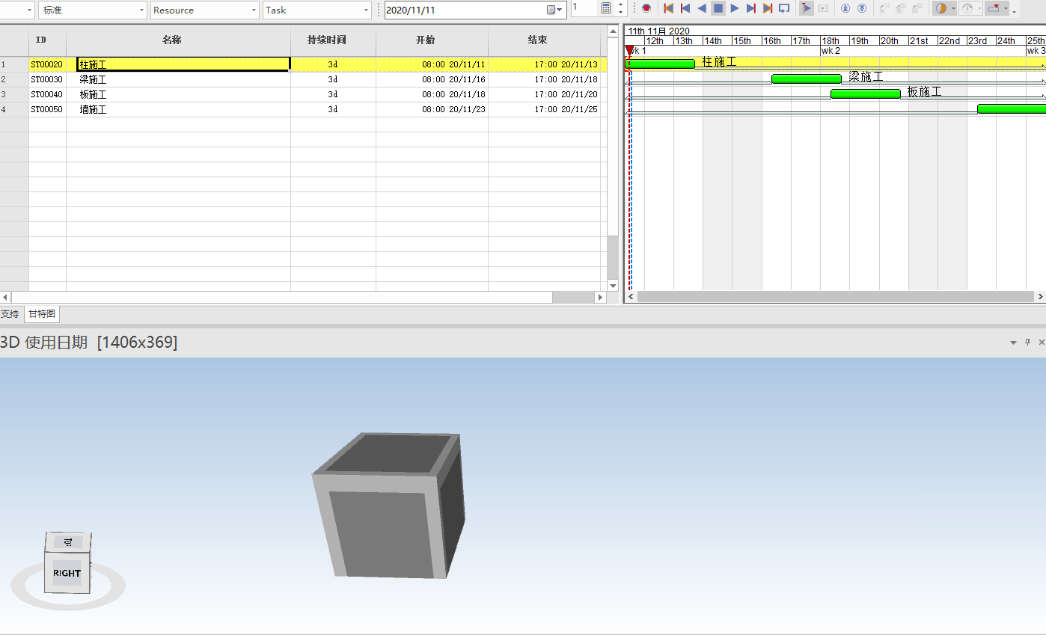1046x635 pixels.
Task: Toggle the red flag play-marker icon
Action: click(x=807, y=8)
